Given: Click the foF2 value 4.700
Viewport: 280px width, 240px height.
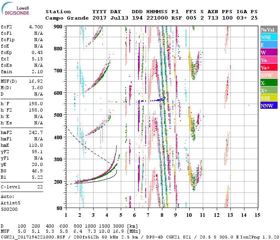Looking at the screenshot, I should pos(35,26).
